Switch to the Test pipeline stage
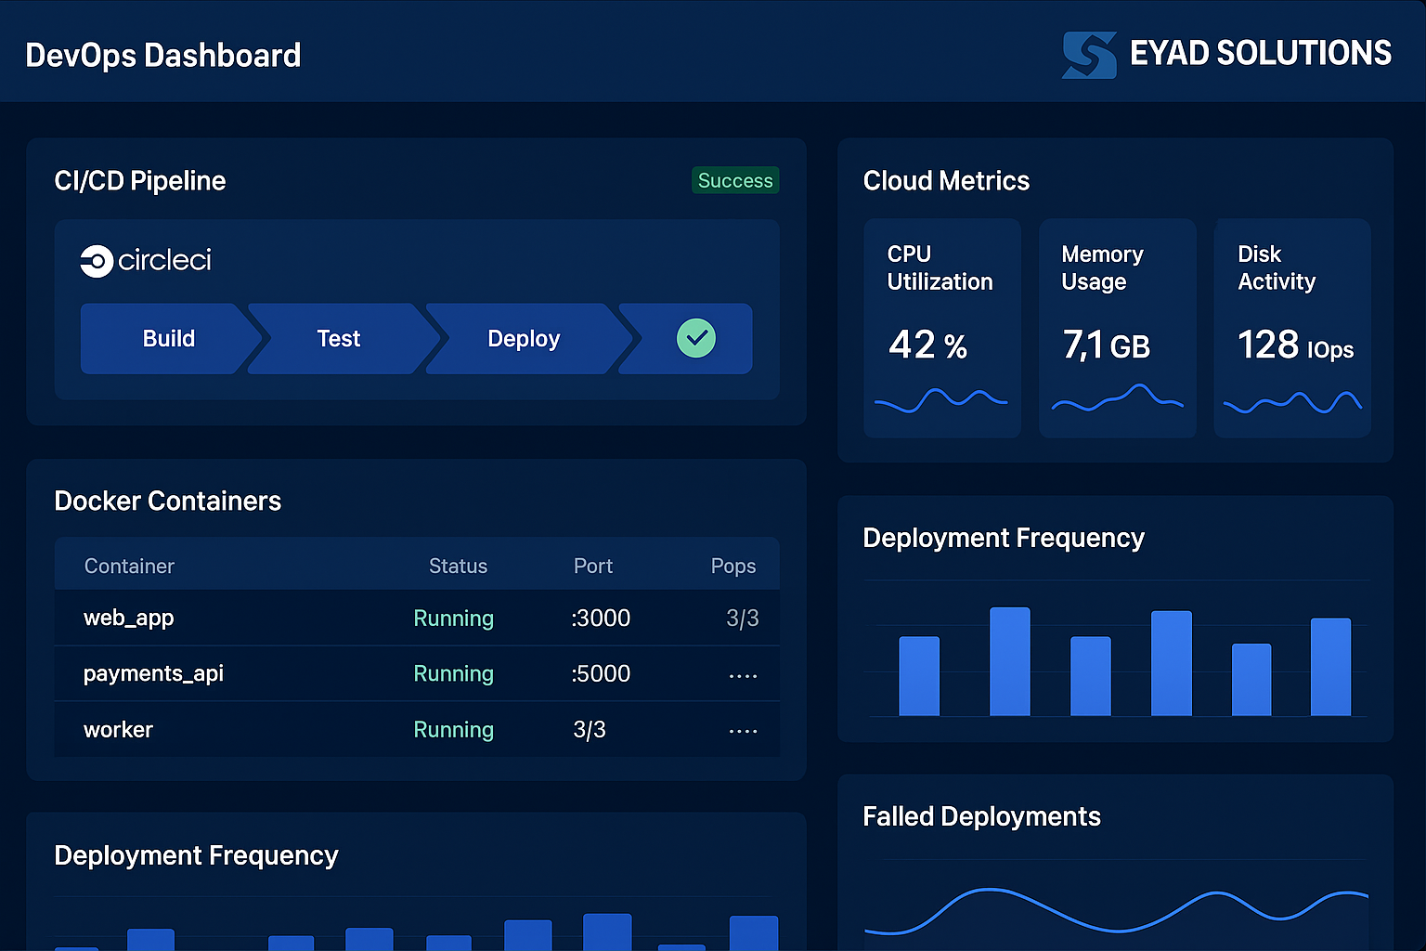1426x951 pixels. coord(338,338)
